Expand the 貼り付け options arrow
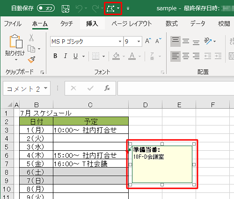Image resolution: width=234 pixels, height=199 pixels. coord(16,59)
